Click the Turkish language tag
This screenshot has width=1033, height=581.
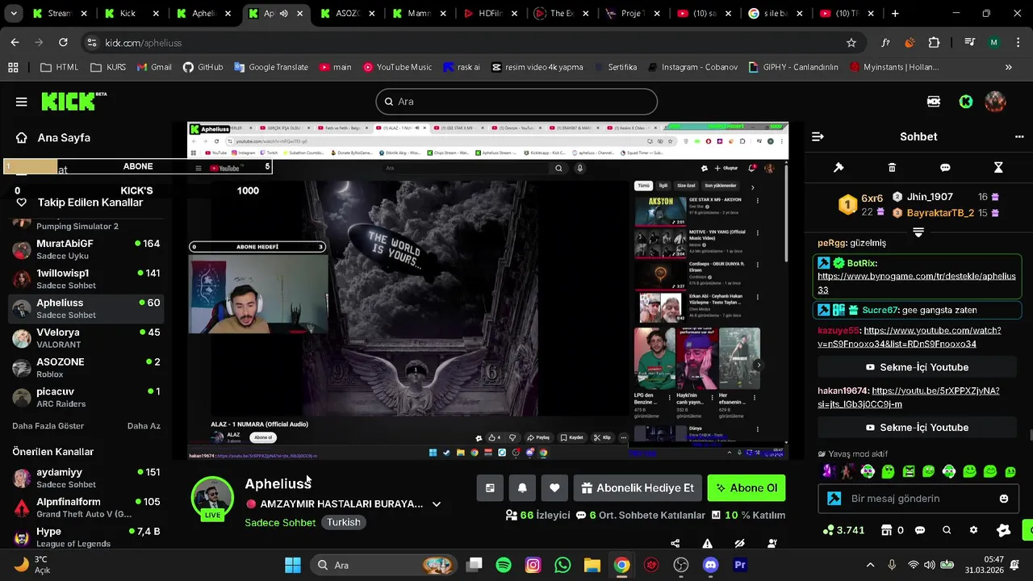344,522
